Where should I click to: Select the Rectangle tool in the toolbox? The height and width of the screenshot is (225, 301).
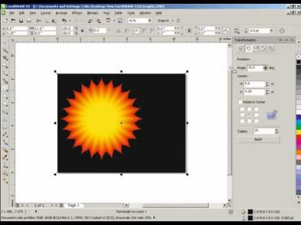(5, 88)
